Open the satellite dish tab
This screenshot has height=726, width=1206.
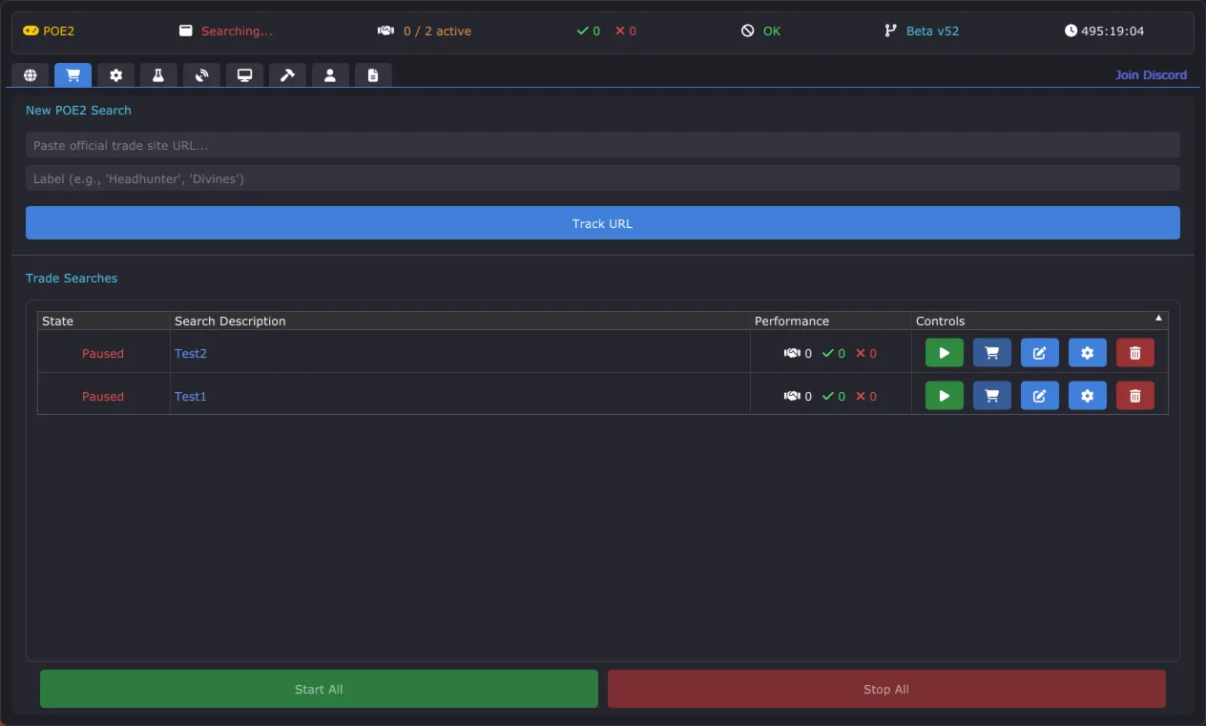[x=201, y=75]
